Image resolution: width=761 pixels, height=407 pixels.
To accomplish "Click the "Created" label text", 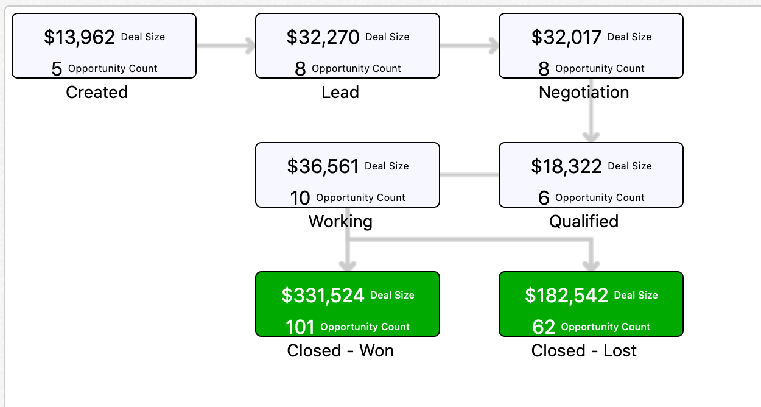I will (x=97, y=93).
